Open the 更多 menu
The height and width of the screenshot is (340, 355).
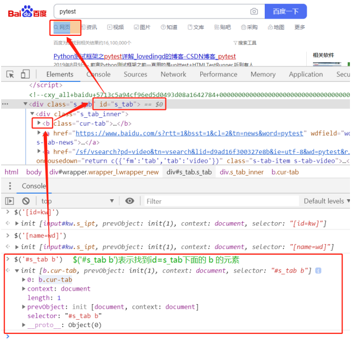tap(299, 27)
